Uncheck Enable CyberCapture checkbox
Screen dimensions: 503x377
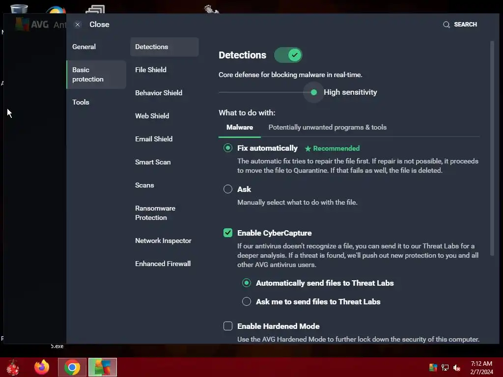228,233
